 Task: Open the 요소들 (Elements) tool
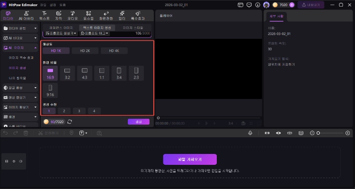(x=89, y=16)
